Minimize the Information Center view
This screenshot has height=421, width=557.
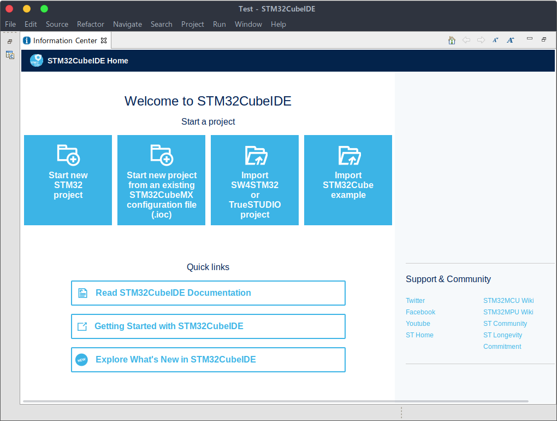530,38
